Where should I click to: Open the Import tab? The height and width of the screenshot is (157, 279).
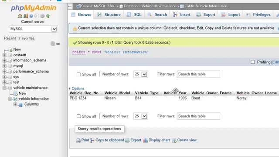(231, 14)
